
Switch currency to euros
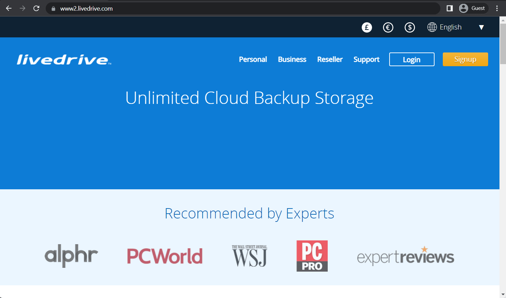pos(388,27)
